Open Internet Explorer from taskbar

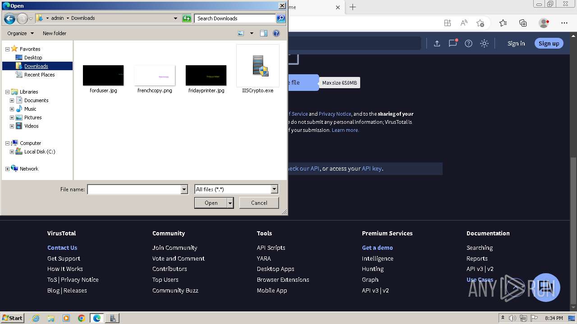coord(36,318)
